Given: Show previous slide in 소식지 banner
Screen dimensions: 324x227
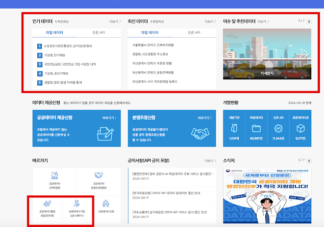Looking at the screenshot, I should click(x=228, y=194).
